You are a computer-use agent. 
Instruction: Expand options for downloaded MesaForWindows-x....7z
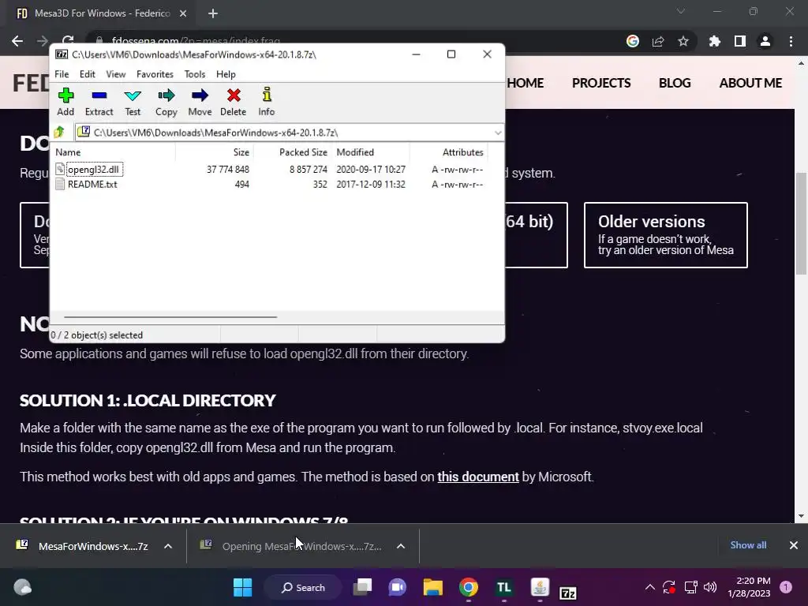click(168, 546)
